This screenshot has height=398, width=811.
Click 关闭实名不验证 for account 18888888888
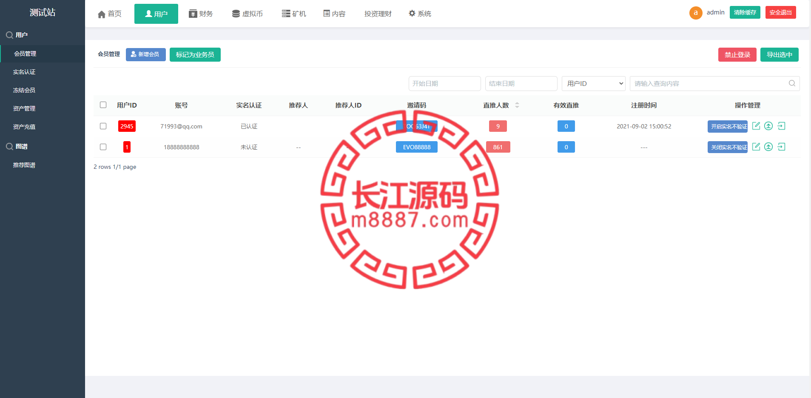pos(728,147)
